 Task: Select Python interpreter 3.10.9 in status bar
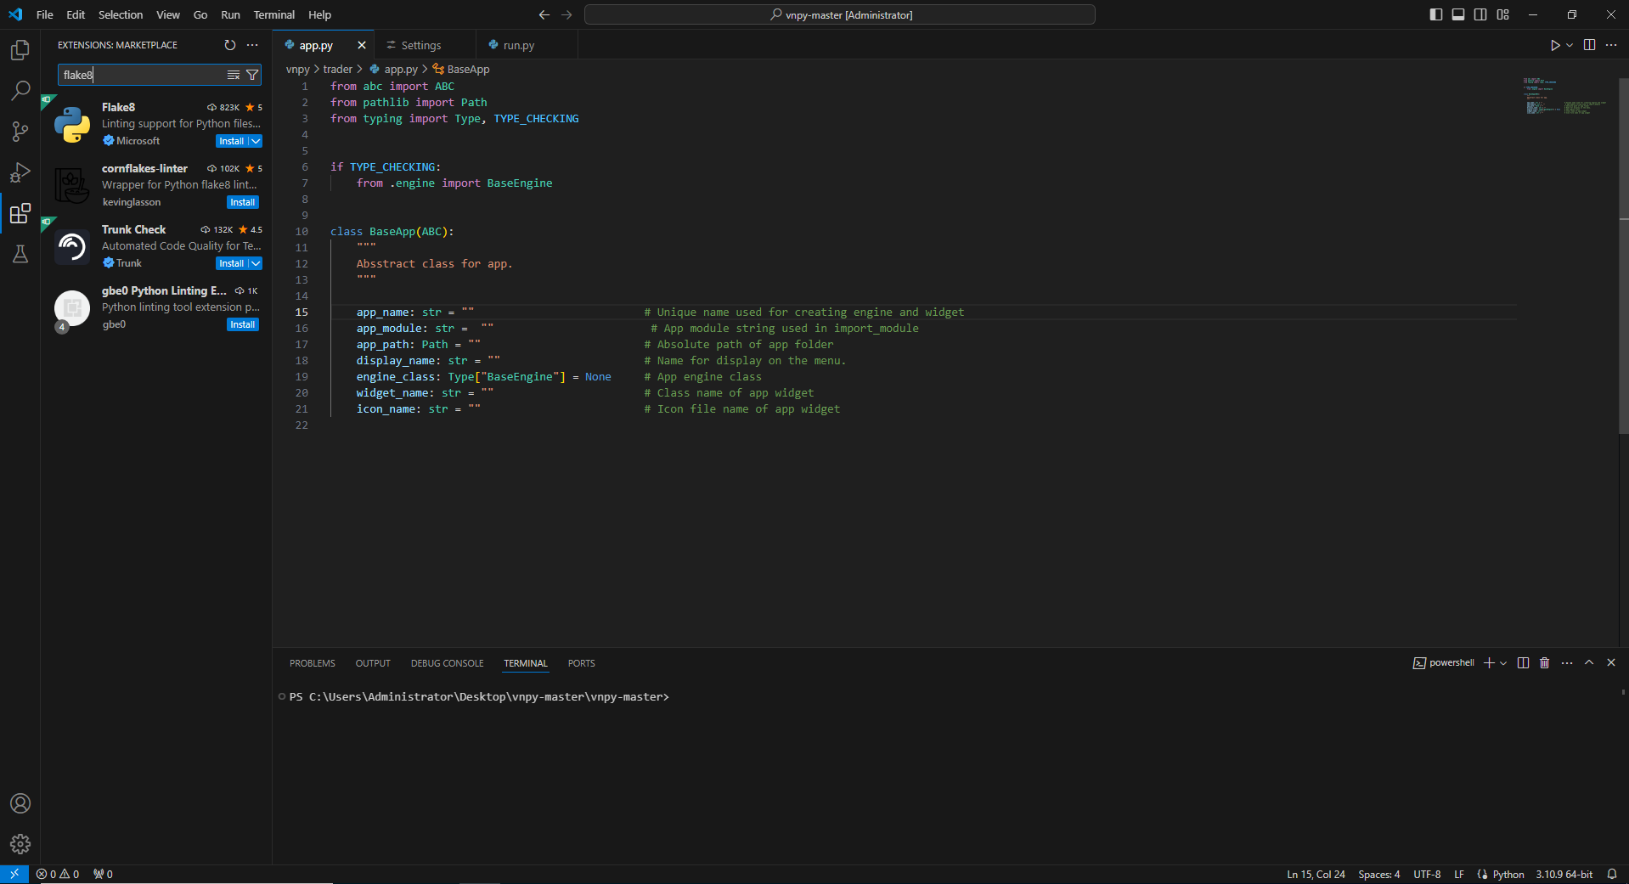(x=1564, y=874)
